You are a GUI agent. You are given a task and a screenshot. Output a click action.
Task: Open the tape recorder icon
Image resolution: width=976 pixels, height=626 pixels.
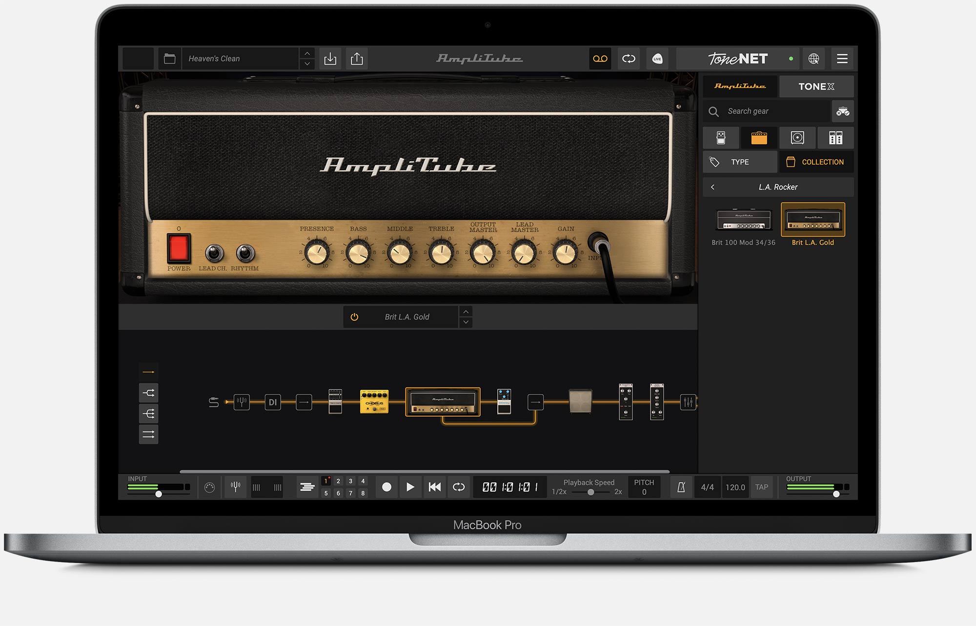pyautogui.click(x=600, y=59)
